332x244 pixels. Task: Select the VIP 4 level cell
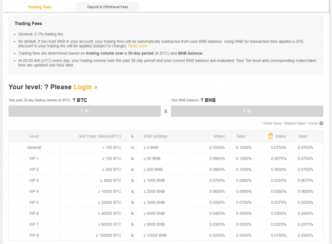point(34,191)
